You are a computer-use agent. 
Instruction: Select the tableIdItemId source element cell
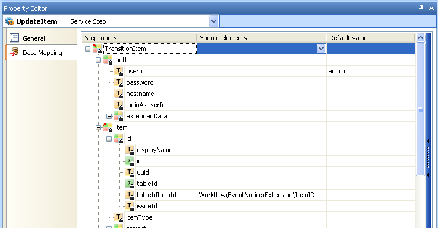pos(261,195)
